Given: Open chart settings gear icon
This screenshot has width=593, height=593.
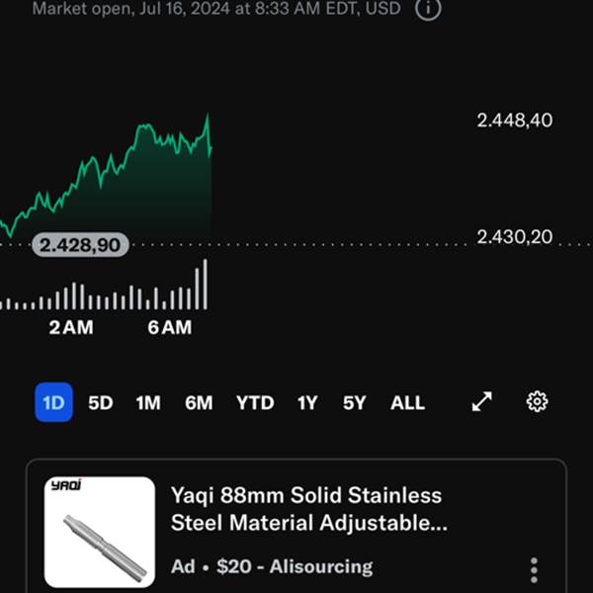Looking at the screenshot, I should point(537,401).
